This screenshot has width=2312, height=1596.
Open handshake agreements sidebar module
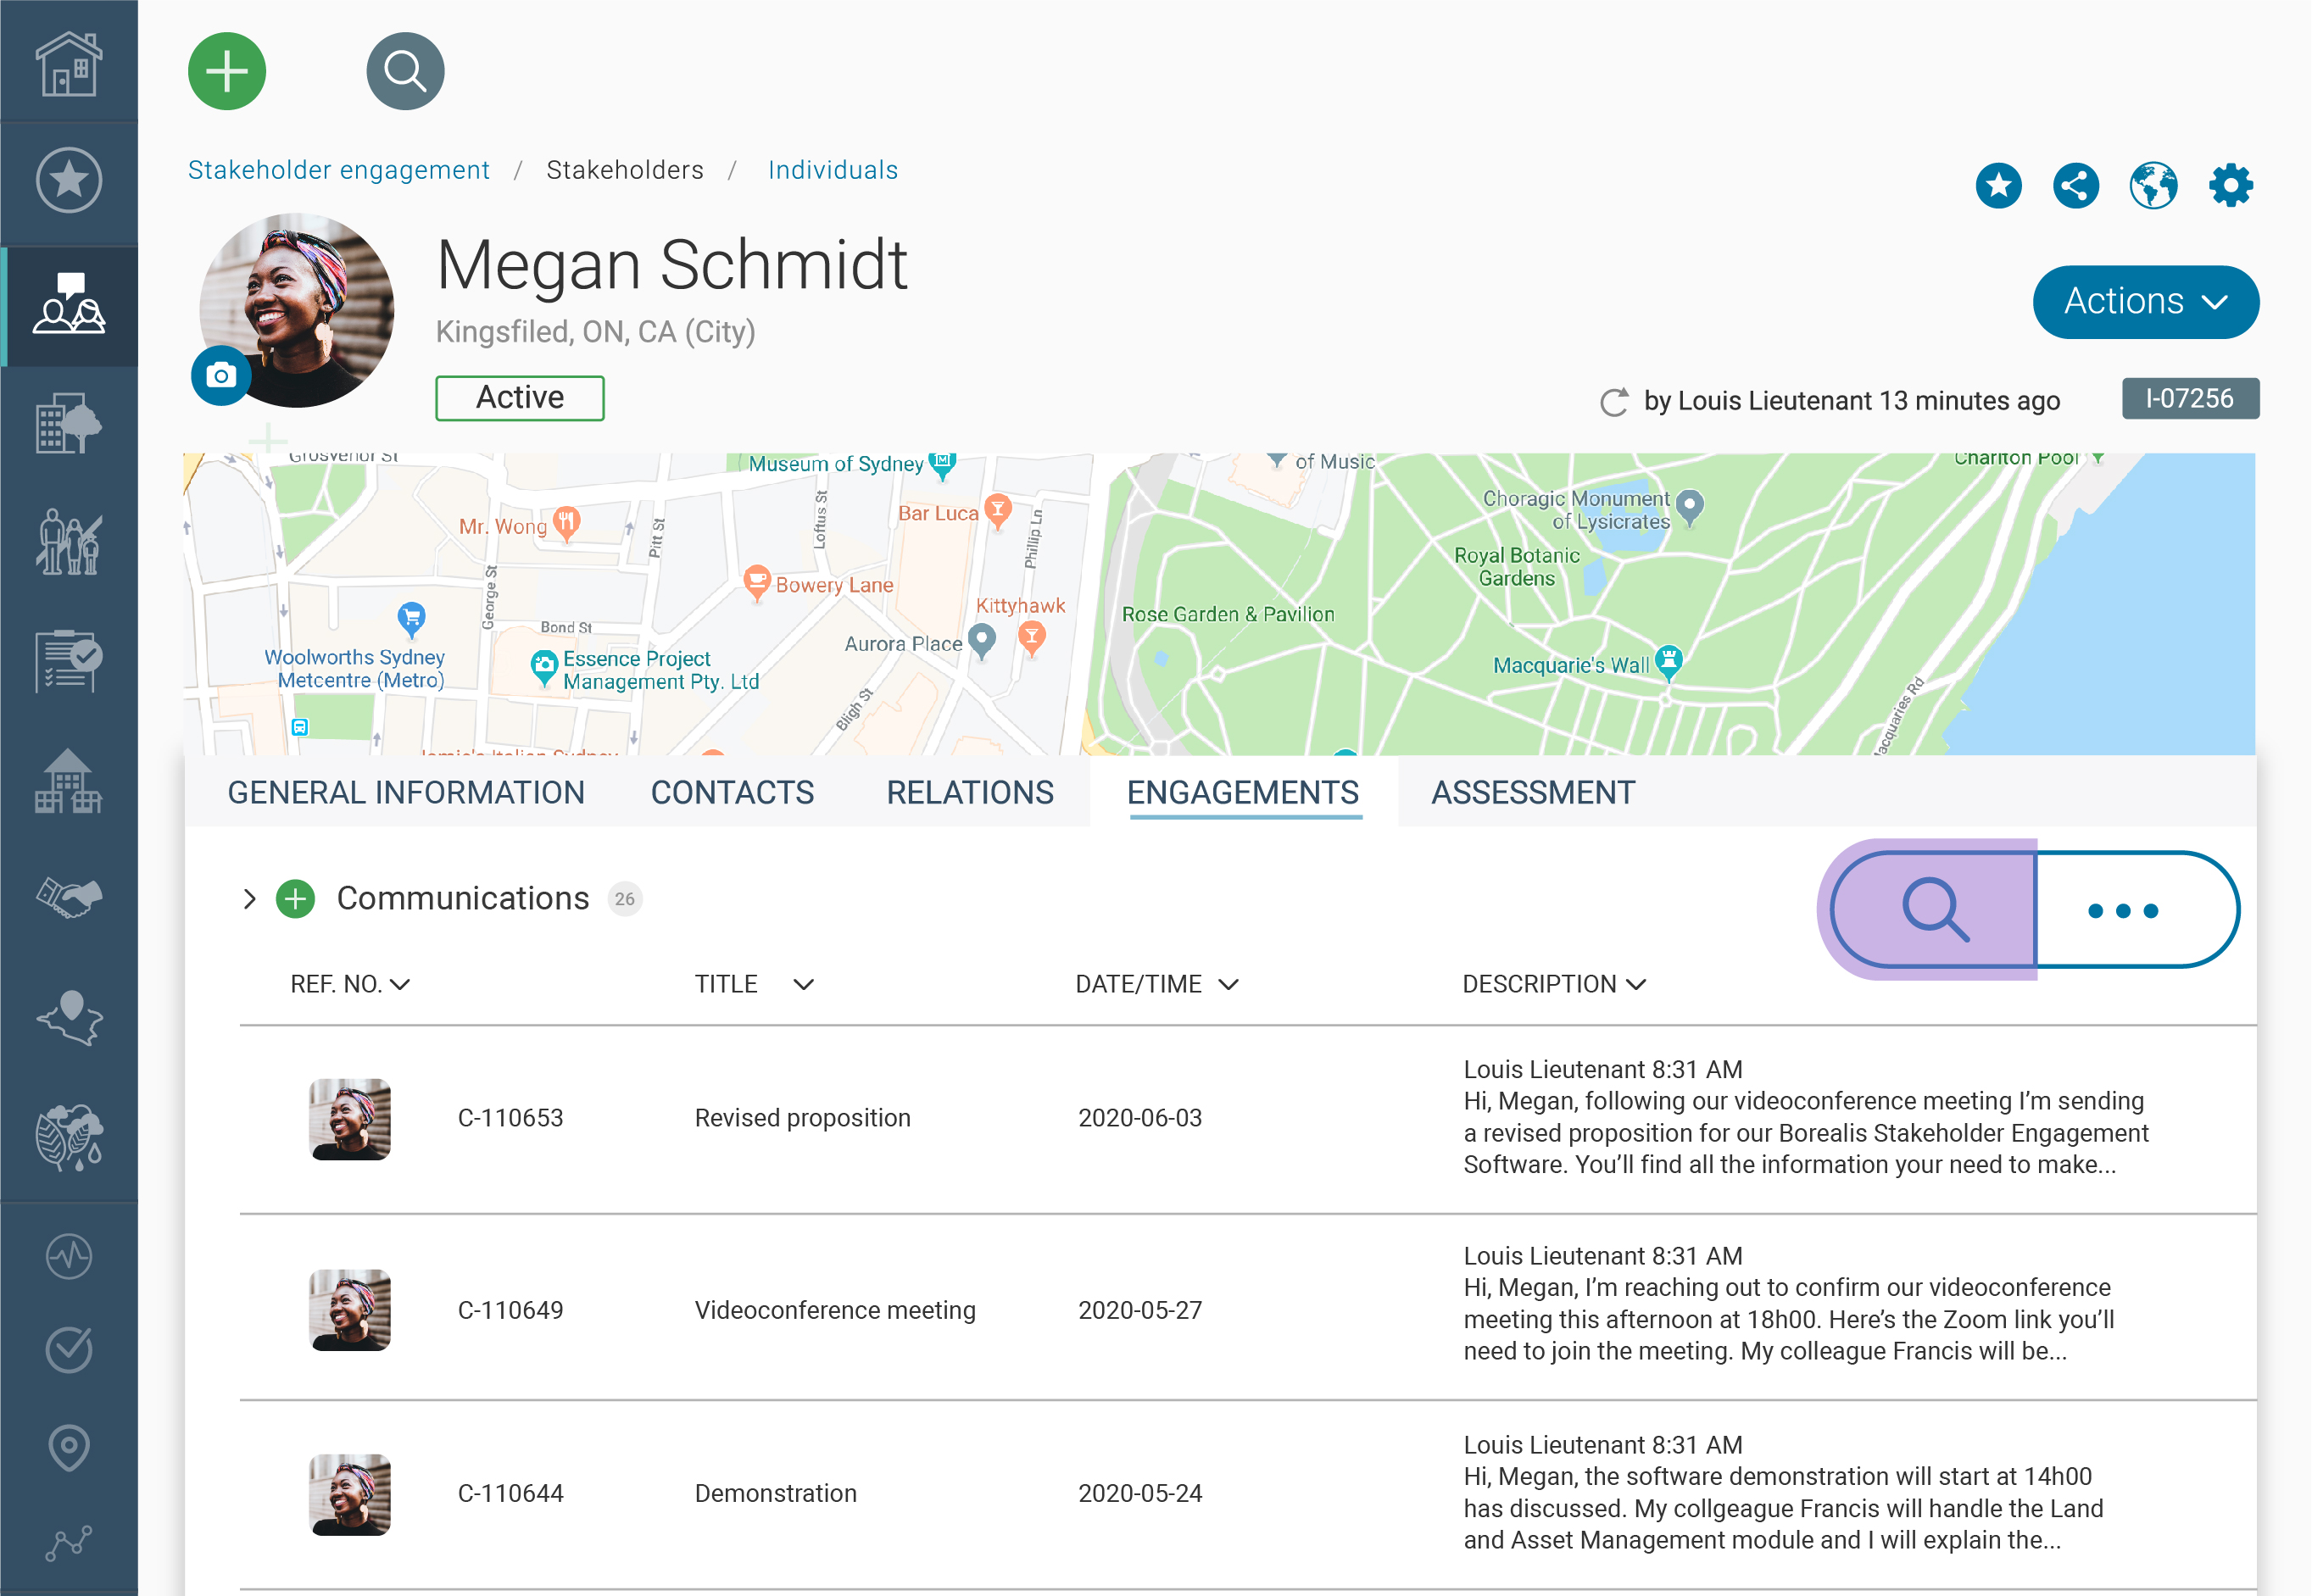pyautogui.click(x=69, y=897)
